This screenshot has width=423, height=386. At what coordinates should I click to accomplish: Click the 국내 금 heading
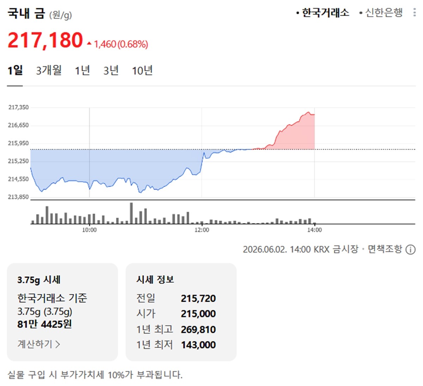pyautogui.click(x=26, y=13)
